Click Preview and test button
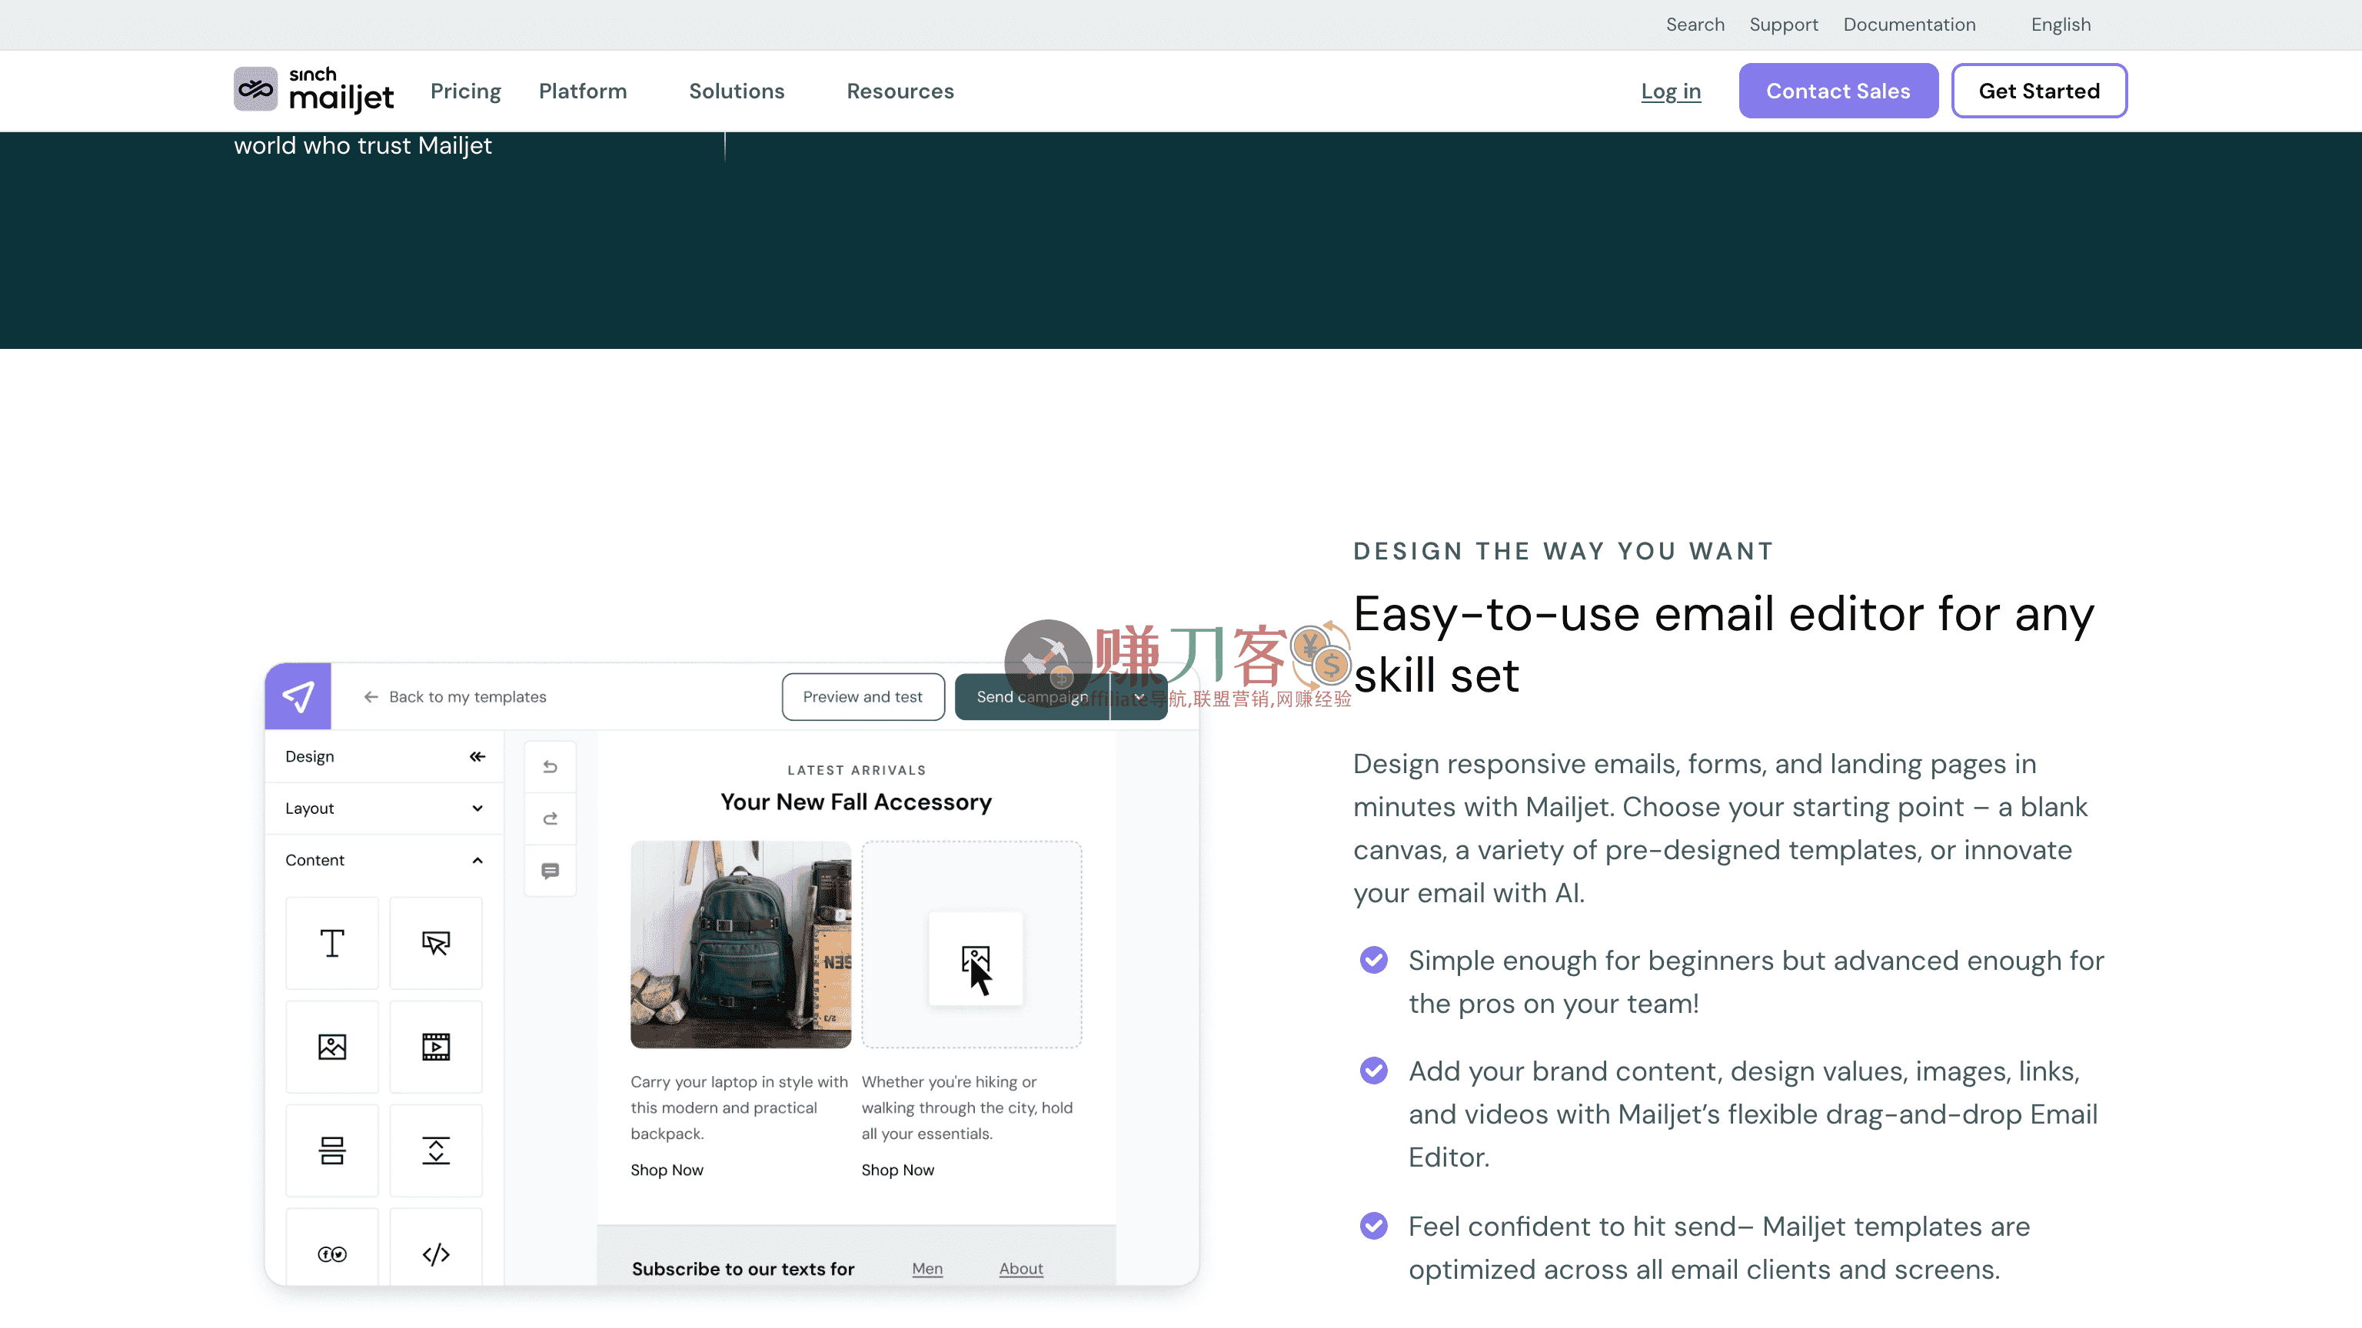Viewport: 2362px width, 1328px height. click(x=862, y=696)
